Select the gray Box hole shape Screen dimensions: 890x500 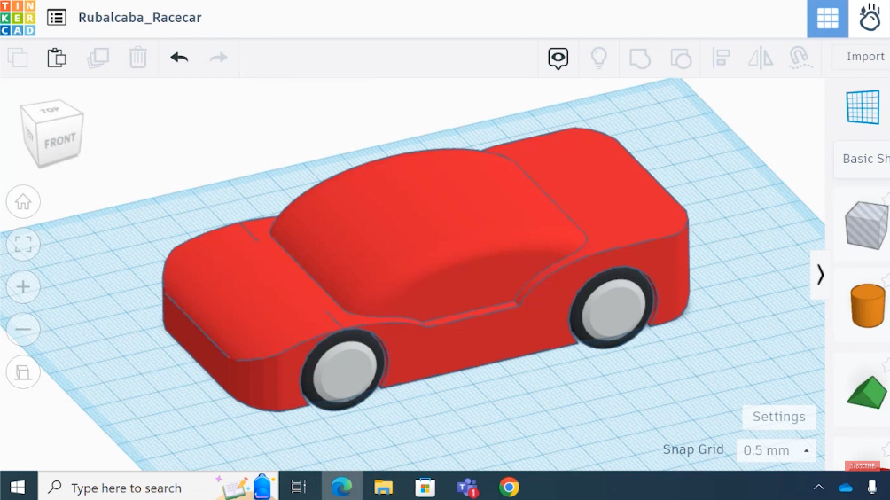866,225
